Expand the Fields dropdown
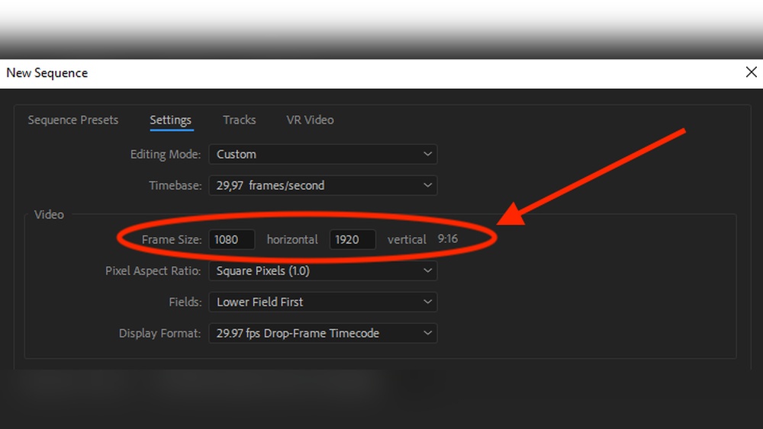The height and width of the screenshot is (429, 763). pyautogui.click(x=323, y=302)
